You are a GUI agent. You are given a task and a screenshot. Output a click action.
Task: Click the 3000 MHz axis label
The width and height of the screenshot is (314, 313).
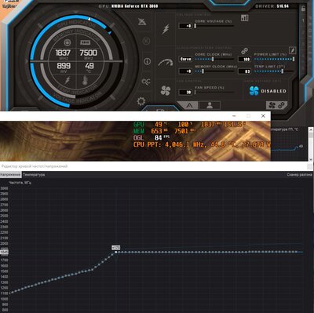(x=4, y=188)
